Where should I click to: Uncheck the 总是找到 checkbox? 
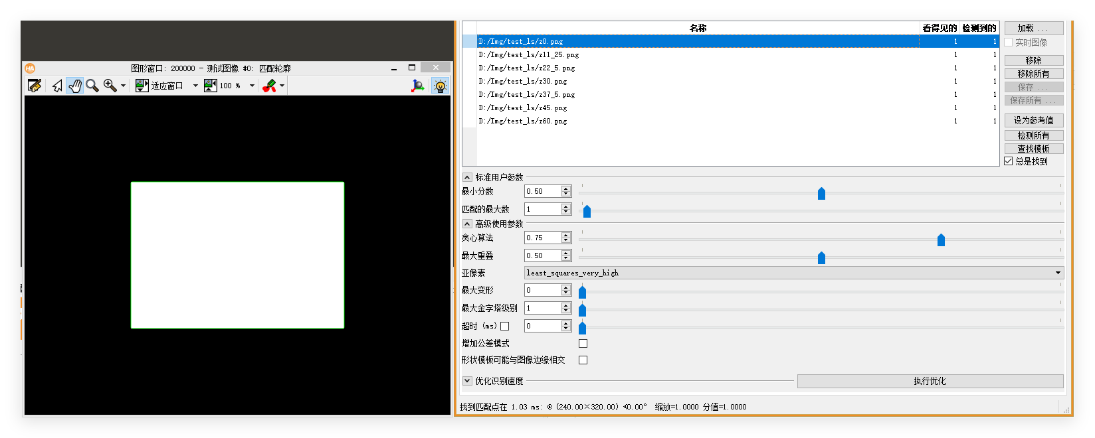coord(1009,161)
